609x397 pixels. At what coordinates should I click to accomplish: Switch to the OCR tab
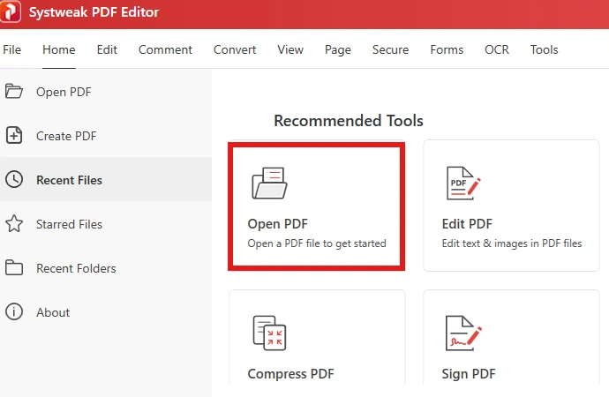[497, 49]
